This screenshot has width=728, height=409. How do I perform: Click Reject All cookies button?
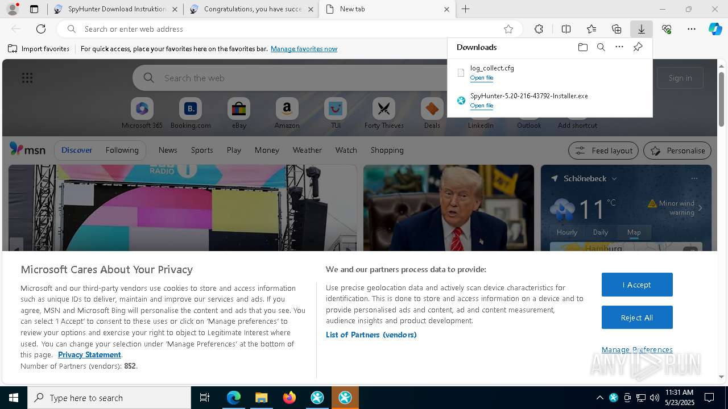pyautogui.click(x=637, y=318)
